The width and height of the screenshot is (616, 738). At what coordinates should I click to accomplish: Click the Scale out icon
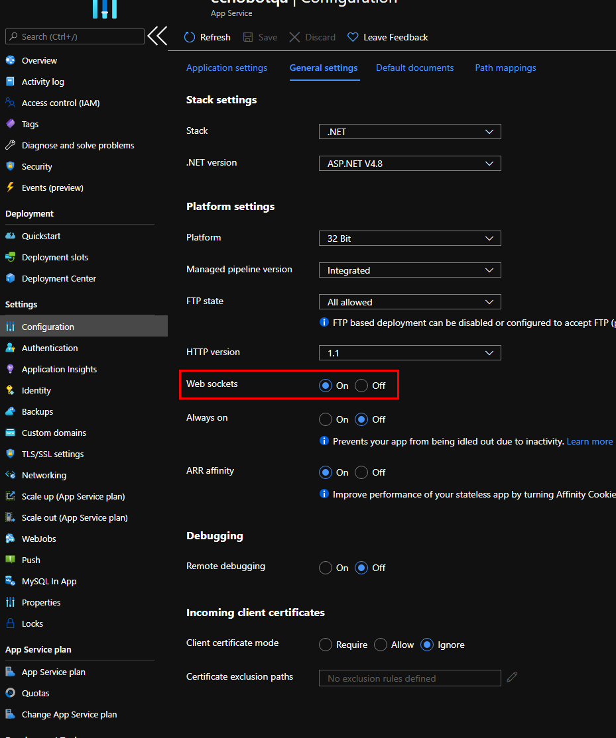click(x=11, y=517)
